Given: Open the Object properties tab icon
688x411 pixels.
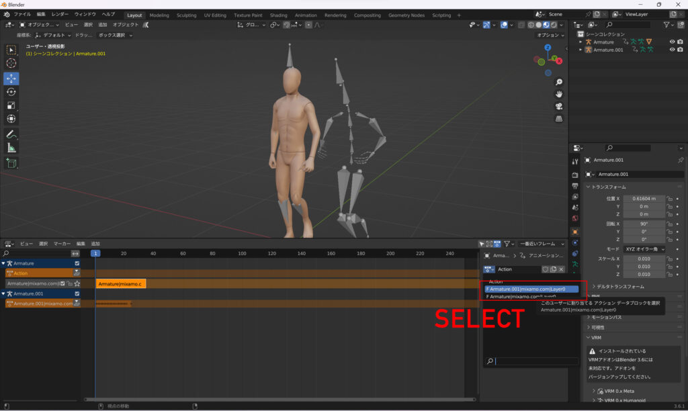Looking at the screenshot, I should point(574,231).
